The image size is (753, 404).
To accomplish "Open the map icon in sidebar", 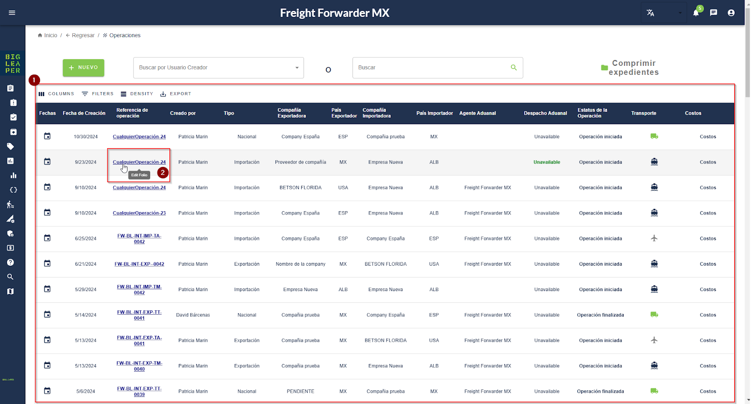I will point(10,292).
